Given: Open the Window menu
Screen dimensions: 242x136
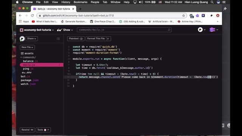Looking at the screenshot, I should pyautogui.click(x=115, y=2).
